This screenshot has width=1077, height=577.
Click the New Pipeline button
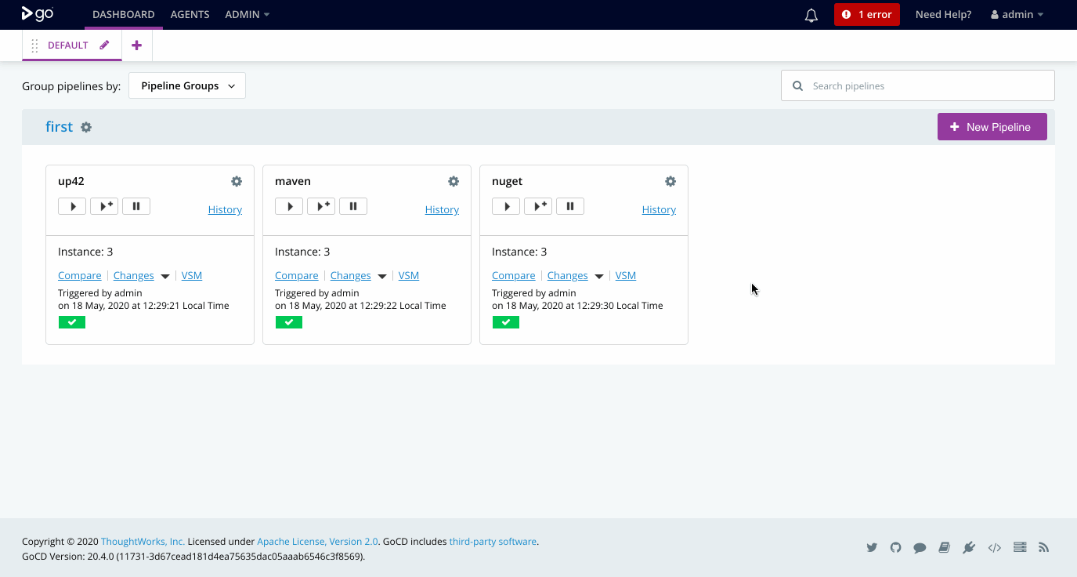[992, 127]
